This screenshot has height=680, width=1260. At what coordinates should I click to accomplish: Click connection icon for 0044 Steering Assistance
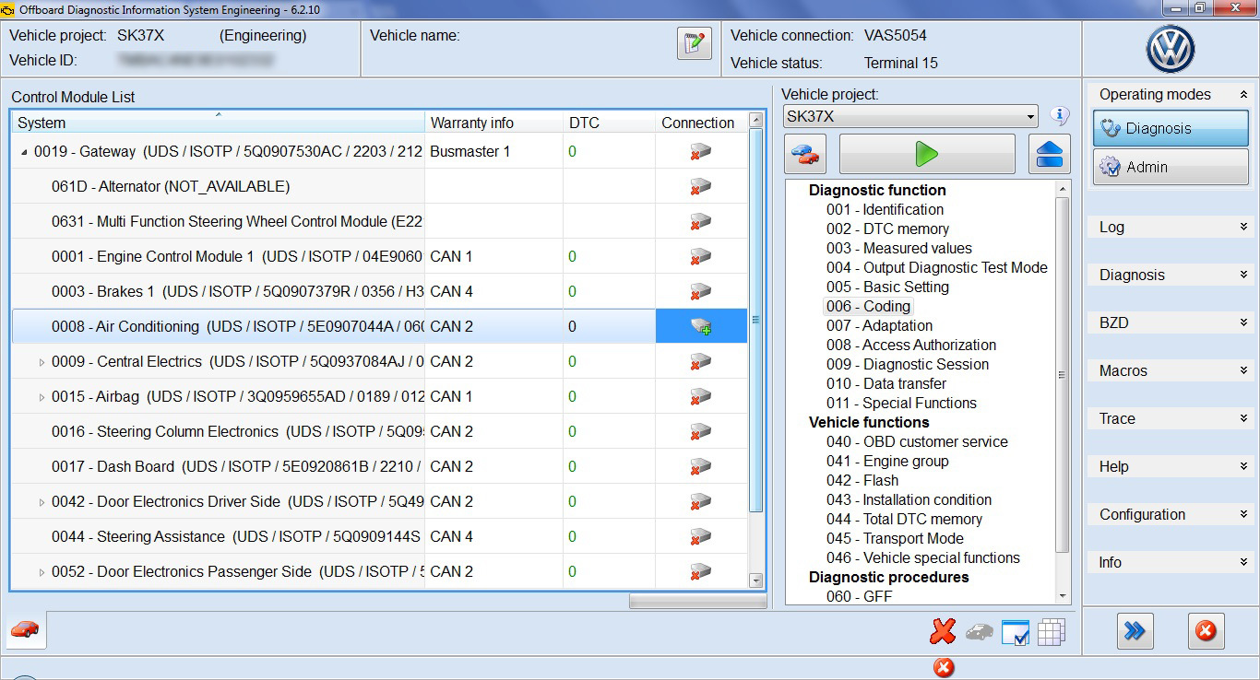pyautogui.click(x=700, y=536)
